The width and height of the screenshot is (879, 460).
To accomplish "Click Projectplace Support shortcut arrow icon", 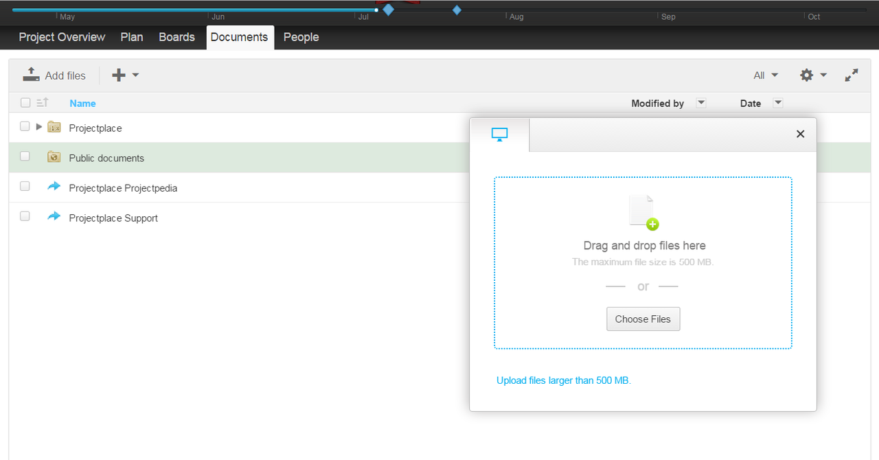I will click(54, 216).
